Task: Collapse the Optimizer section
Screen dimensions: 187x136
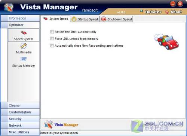Action: coord(20,25)
